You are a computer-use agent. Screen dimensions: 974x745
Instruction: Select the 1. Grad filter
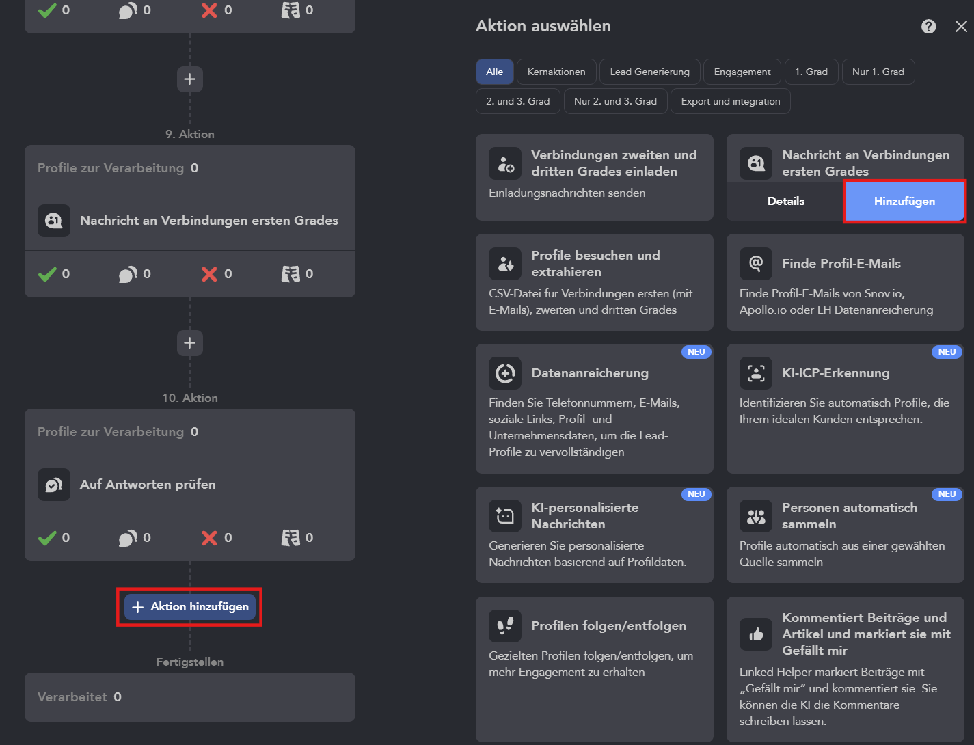tap(811, 72)
